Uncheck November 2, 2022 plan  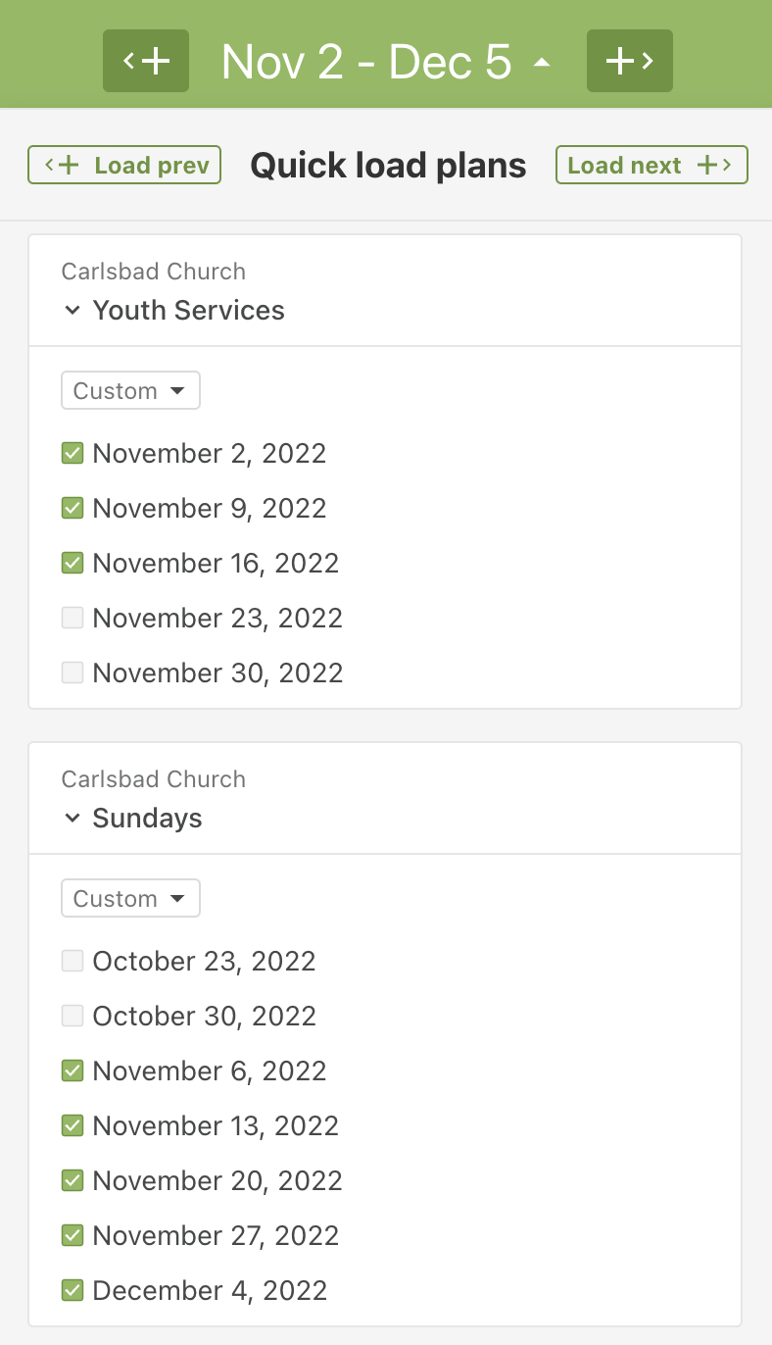(x=72, y=453)
